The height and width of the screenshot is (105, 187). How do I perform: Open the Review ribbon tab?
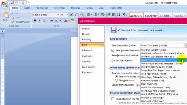coord(89,8)
